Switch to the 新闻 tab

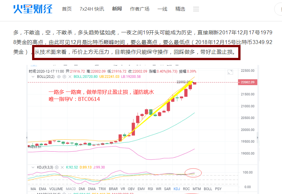[x=117, y=9]
